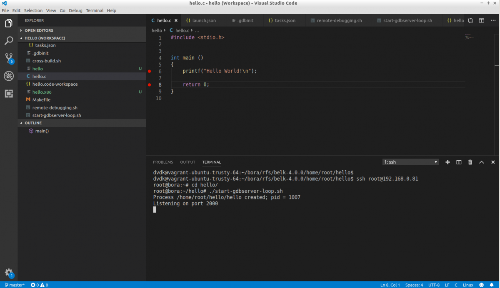Toggle breakpoint on line 6
This screenshot has width=500, height=288.
click(x=150, y=72)
